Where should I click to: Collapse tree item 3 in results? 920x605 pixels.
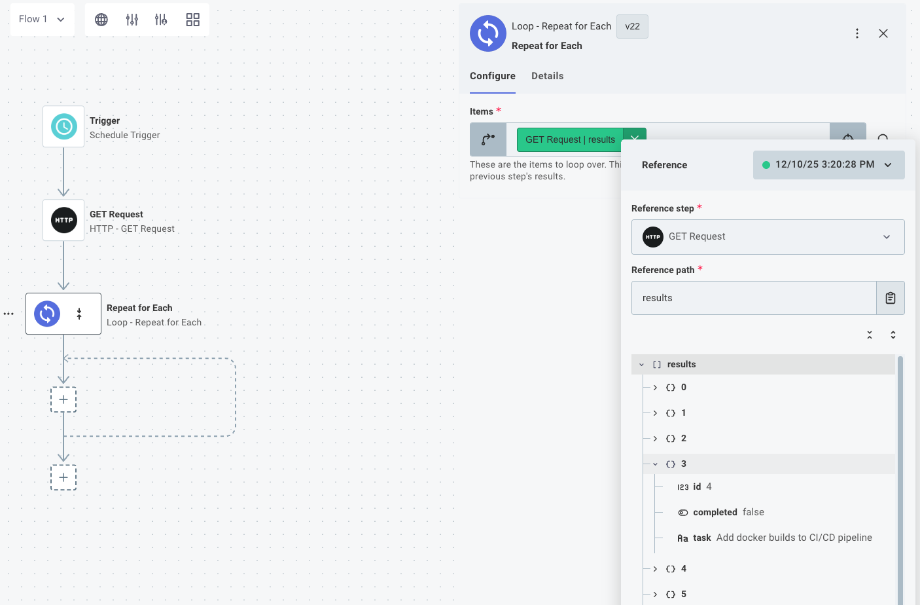click(x=654, y=463)
